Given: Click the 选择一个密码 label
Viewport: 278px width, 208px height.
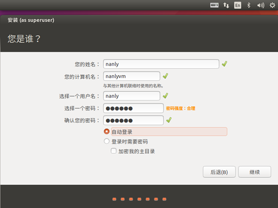Looking at the screenshot, I should (x=82, y=108).
